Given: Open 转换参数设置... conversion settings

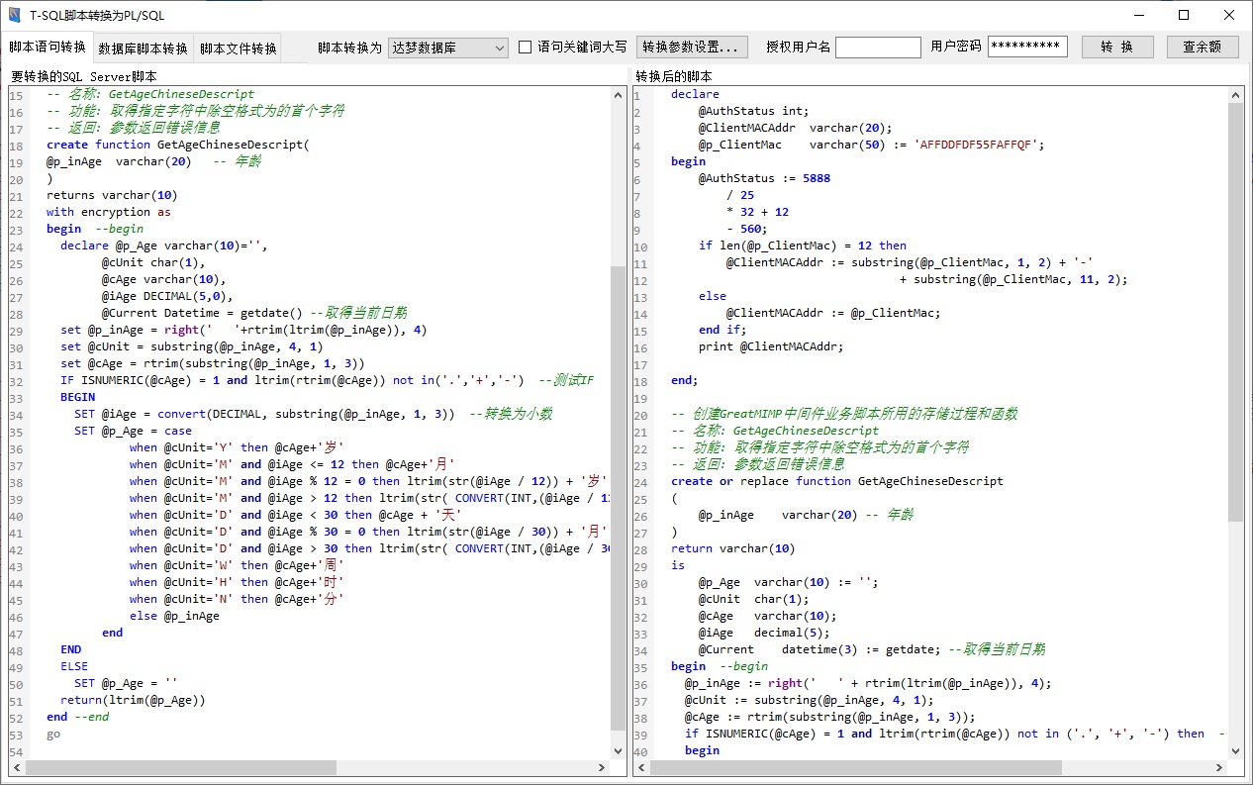Looking at the screenshot, I should coord(691,47).
